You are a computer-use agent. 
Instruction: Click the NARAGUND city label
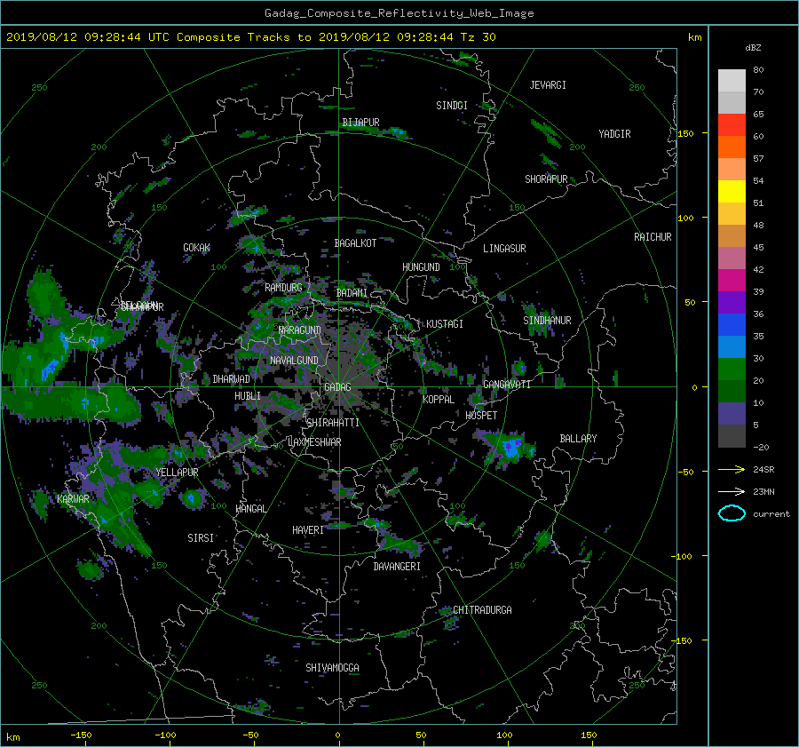(300, 330)
